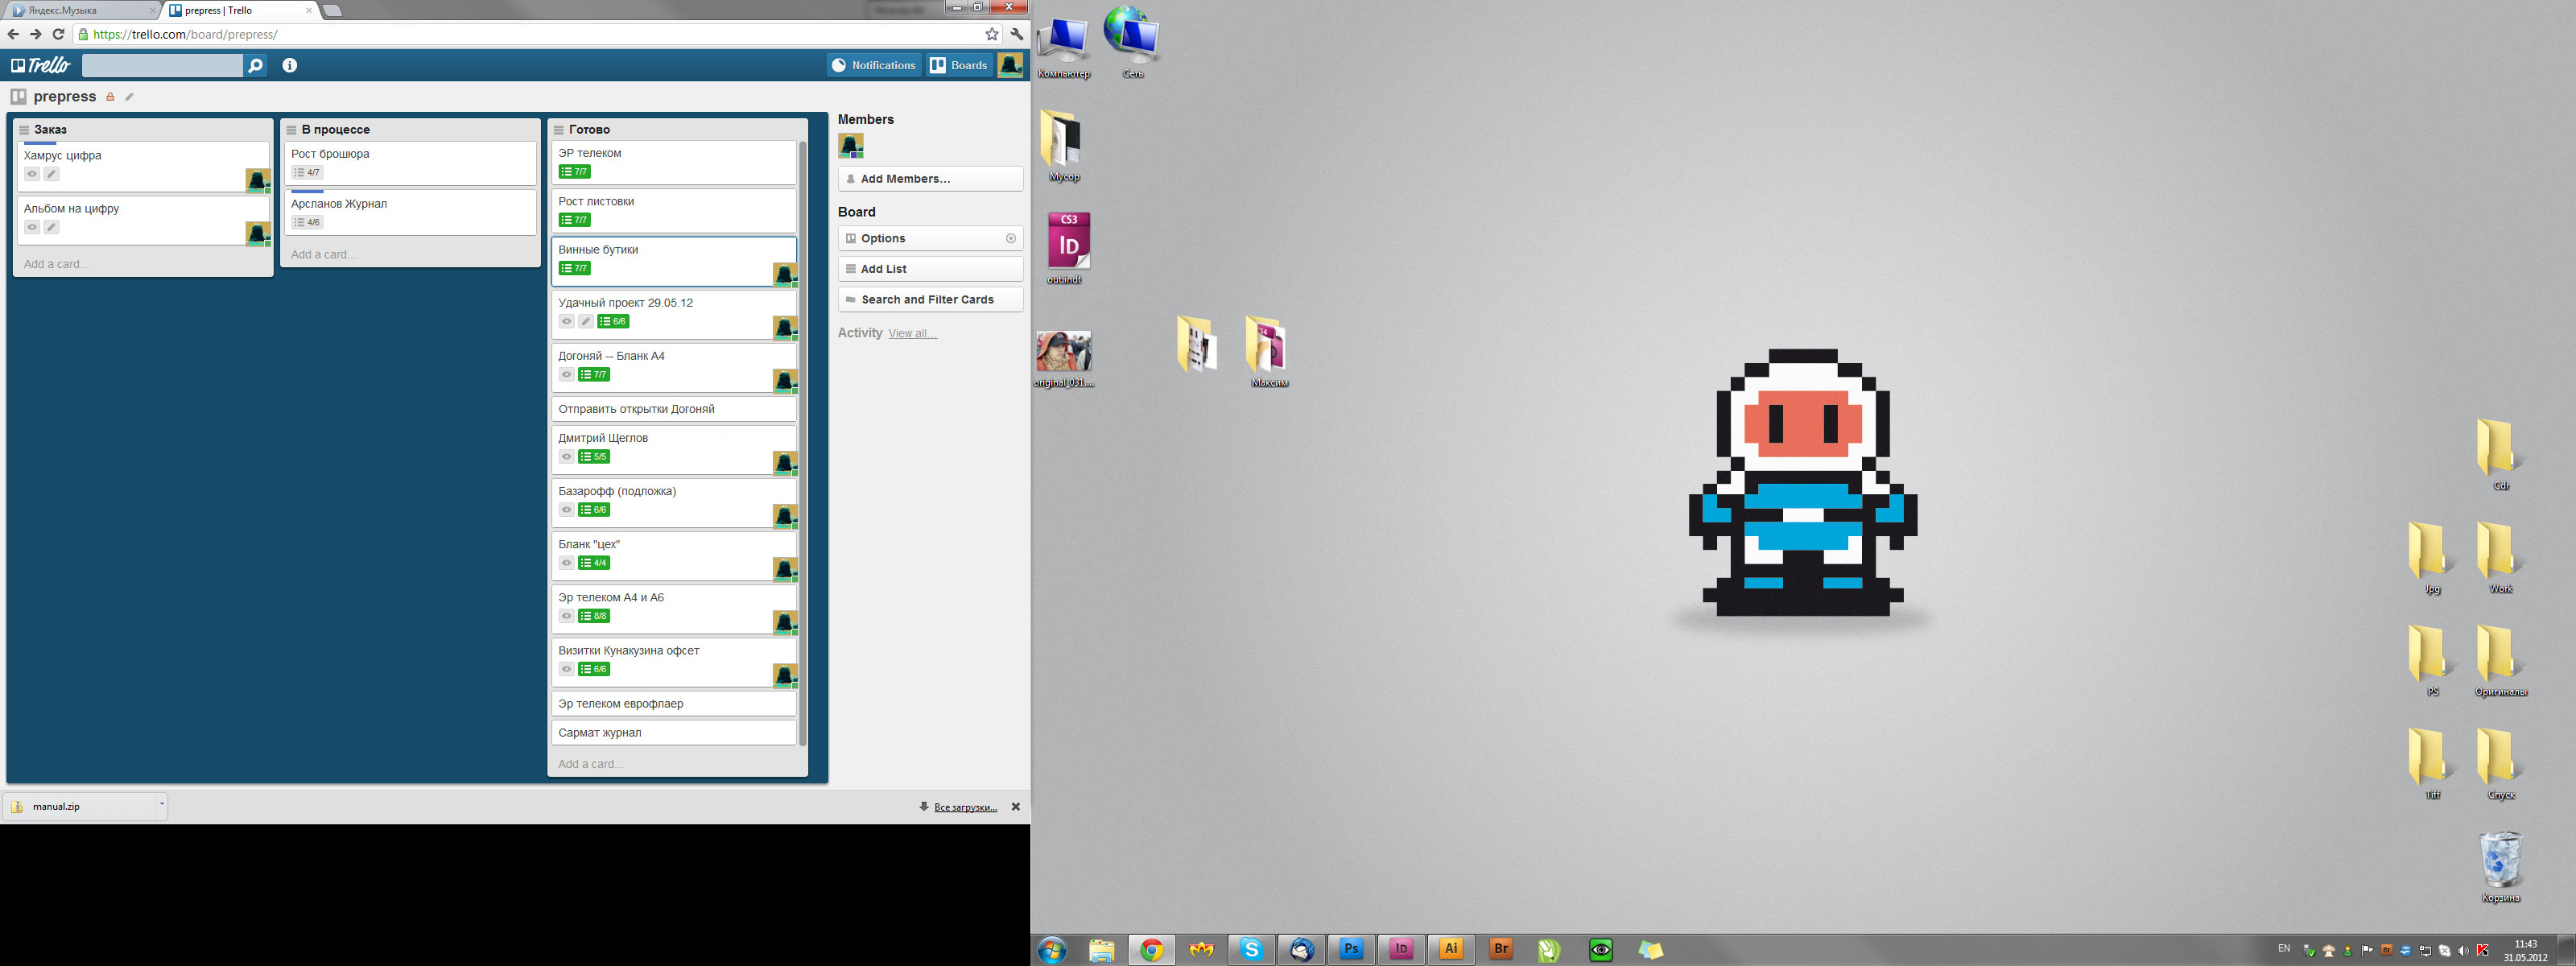Toggle the eye badge on Базарофф (подложка) card
Image resolution: width=2576 pixels, height=966 pixels.
(x=566, y=509)
